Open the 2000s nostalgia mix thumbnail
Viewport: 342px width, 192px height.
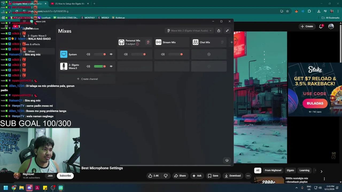(269, 180)
